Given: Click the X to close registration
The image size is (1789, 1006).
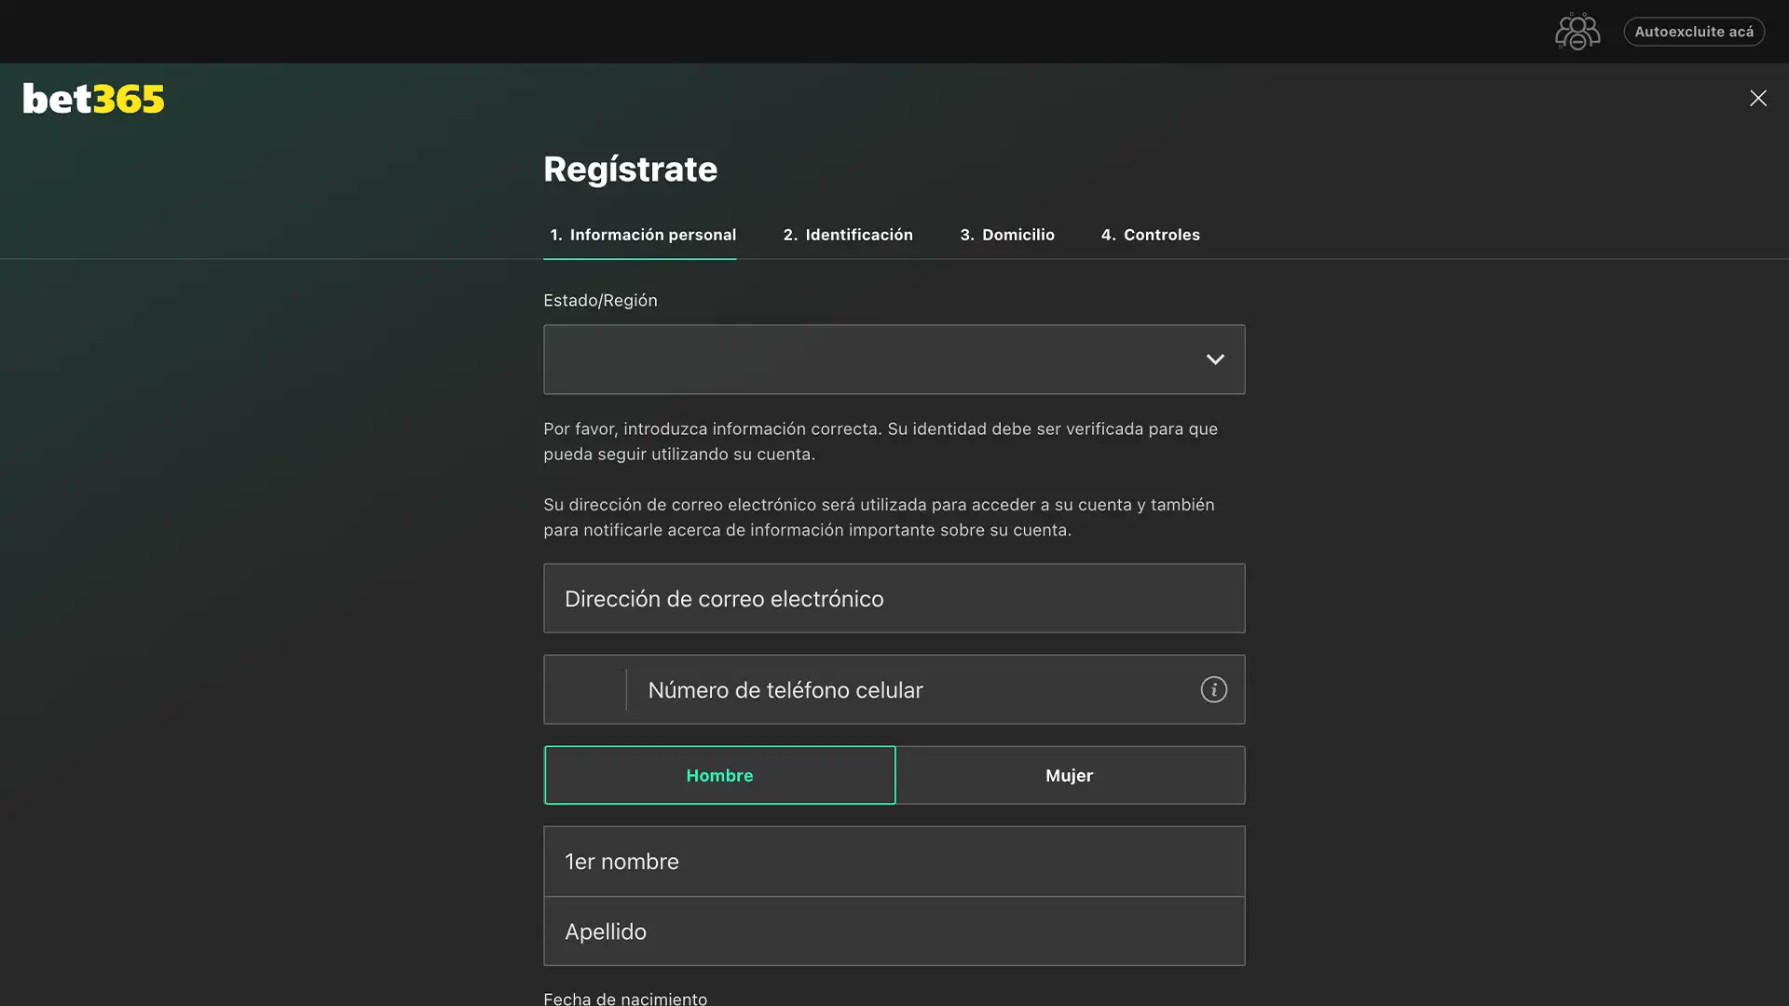Looking at the screenshot, I should pyautogui.click(x=1757, y=98).
